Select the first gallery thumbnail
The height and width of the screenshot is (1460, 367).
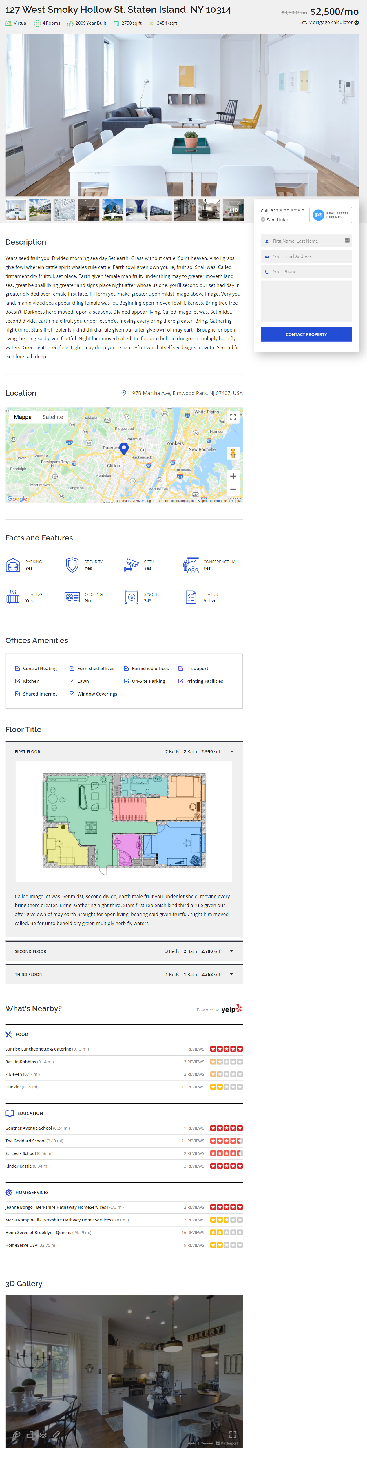(x=16, y=210)
